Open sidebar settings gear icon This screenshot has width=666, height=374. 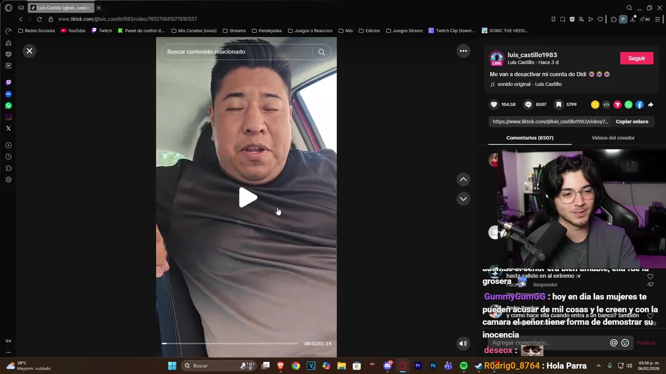coord(8,180)
